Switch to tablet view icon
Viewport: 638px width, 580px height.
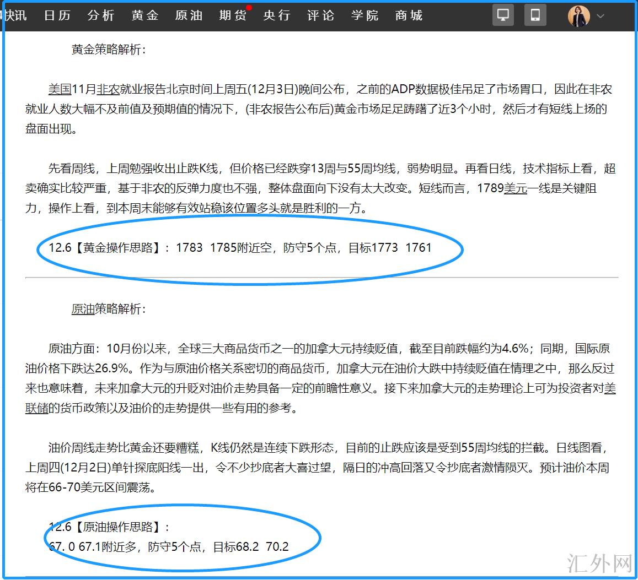pos(535,15)
